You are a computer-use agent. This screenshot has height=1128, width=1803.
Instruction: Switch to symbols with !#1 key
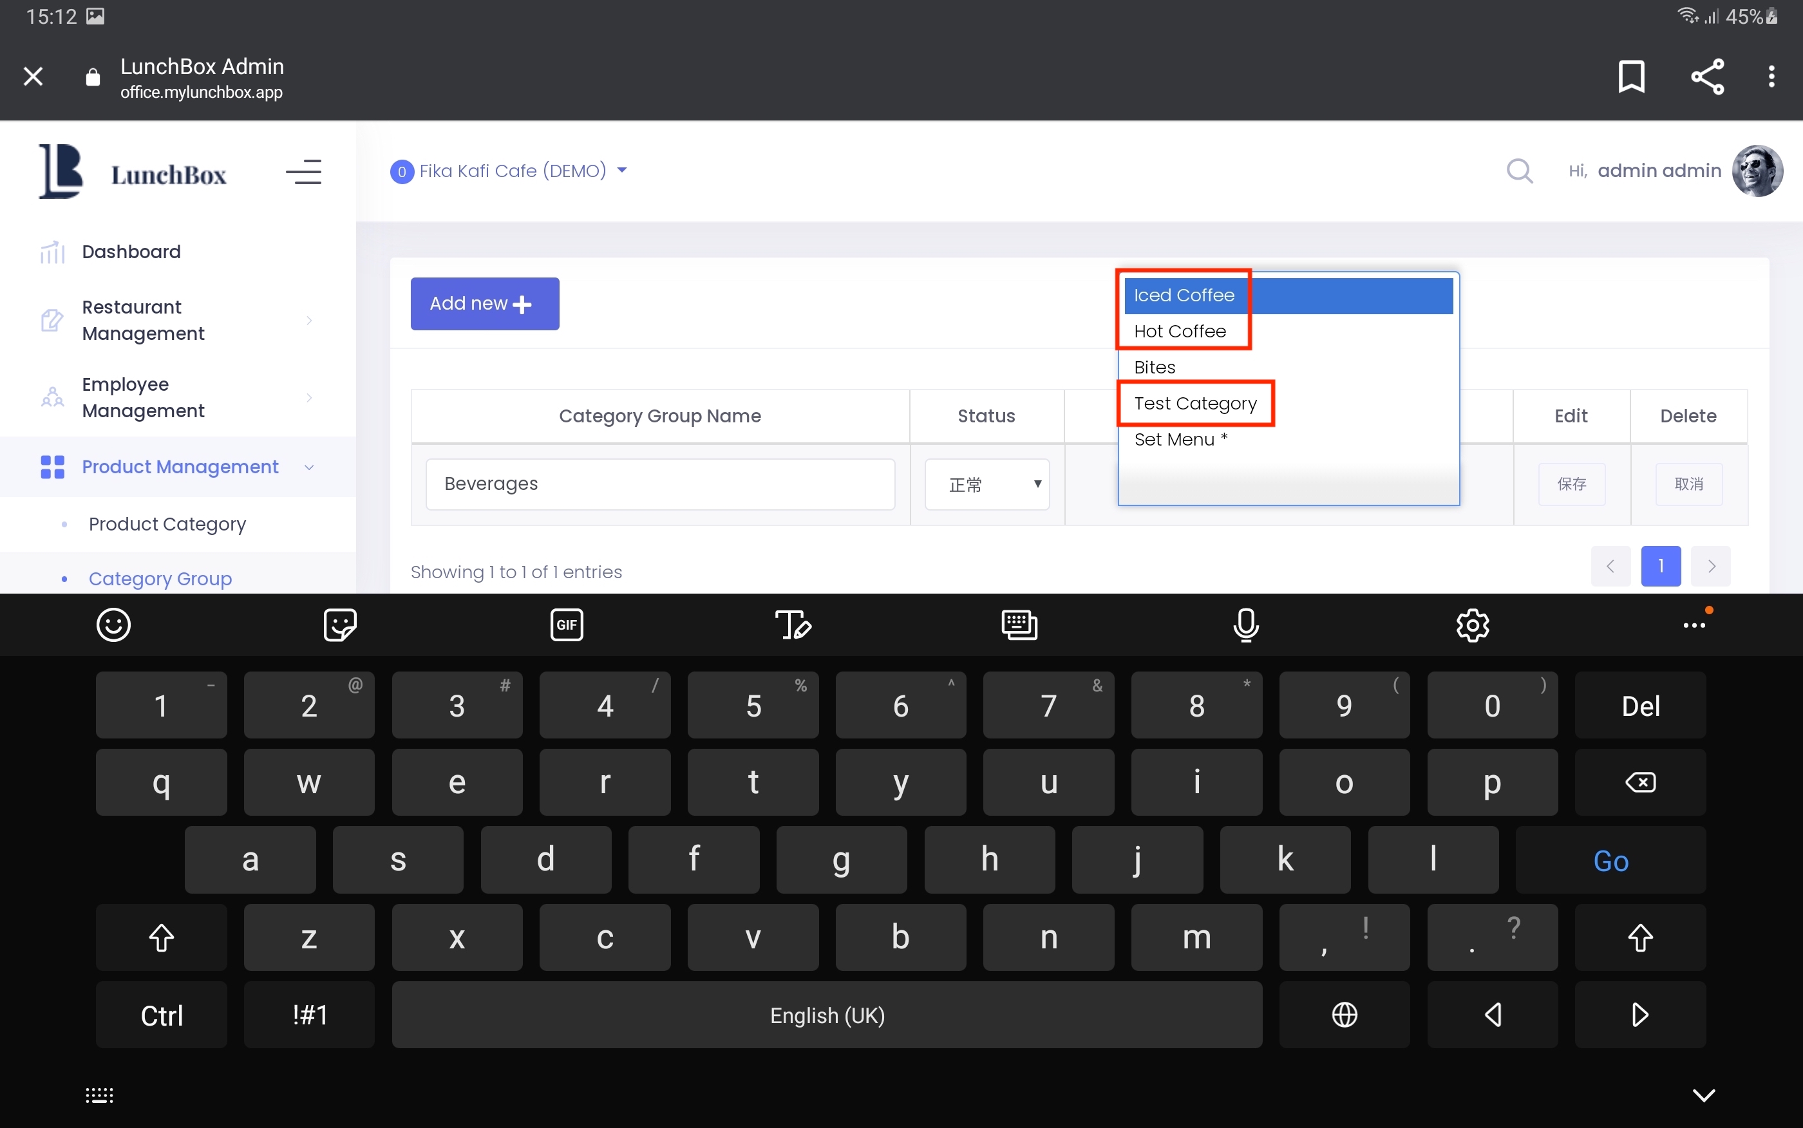[x=309, y=1015]
